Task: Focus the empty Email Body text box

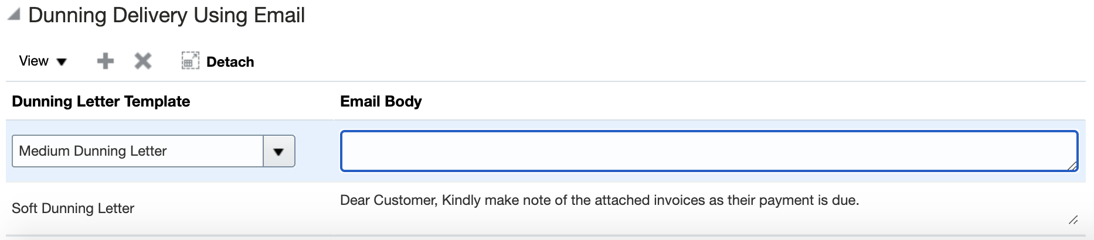Action: click(x=704, y=151)
